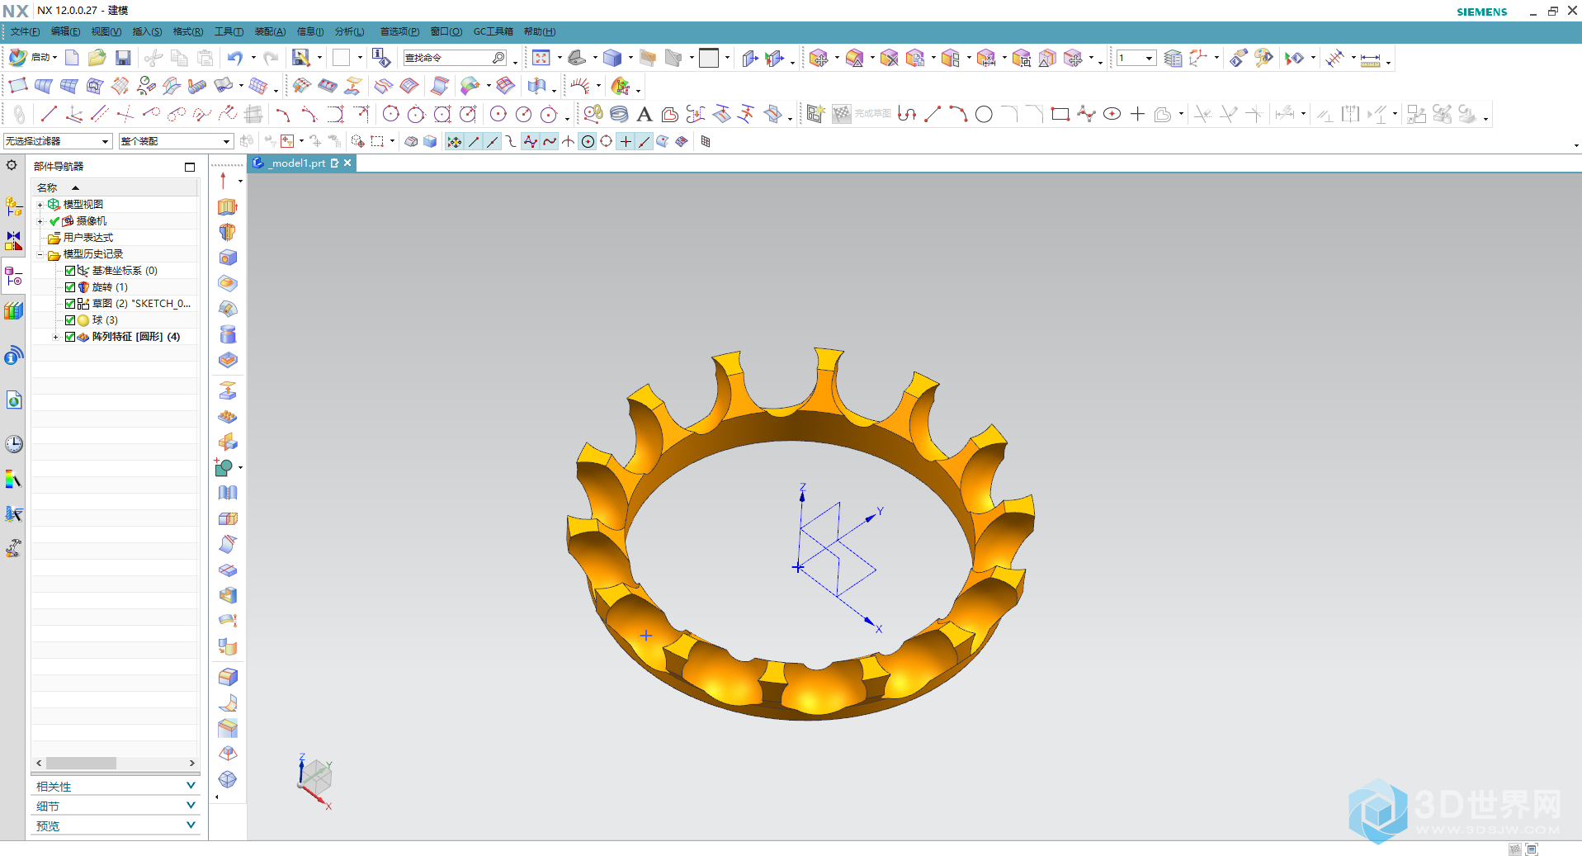This screenshot has width=1582, height=856.
Task: Switch to the _model1.prt tab
Action: point(298,163)
